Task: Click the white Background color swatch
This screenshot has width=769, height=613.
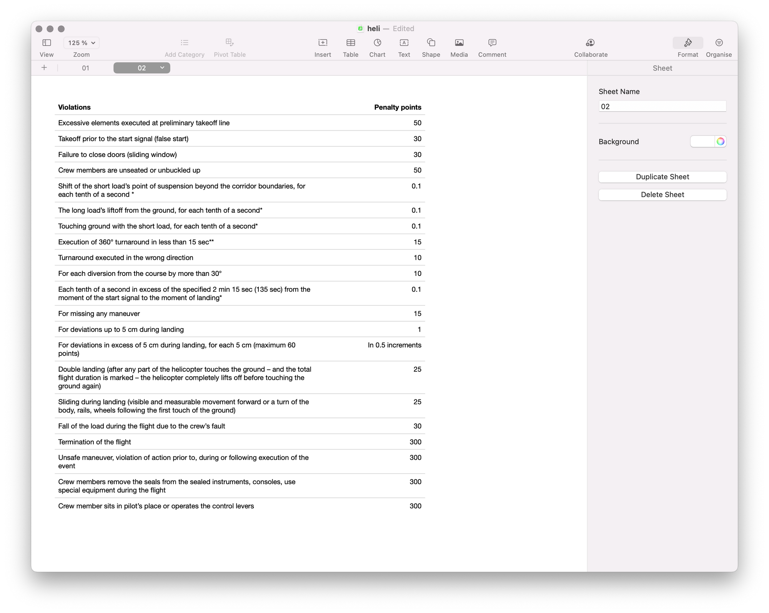Action: pos(702,142)
